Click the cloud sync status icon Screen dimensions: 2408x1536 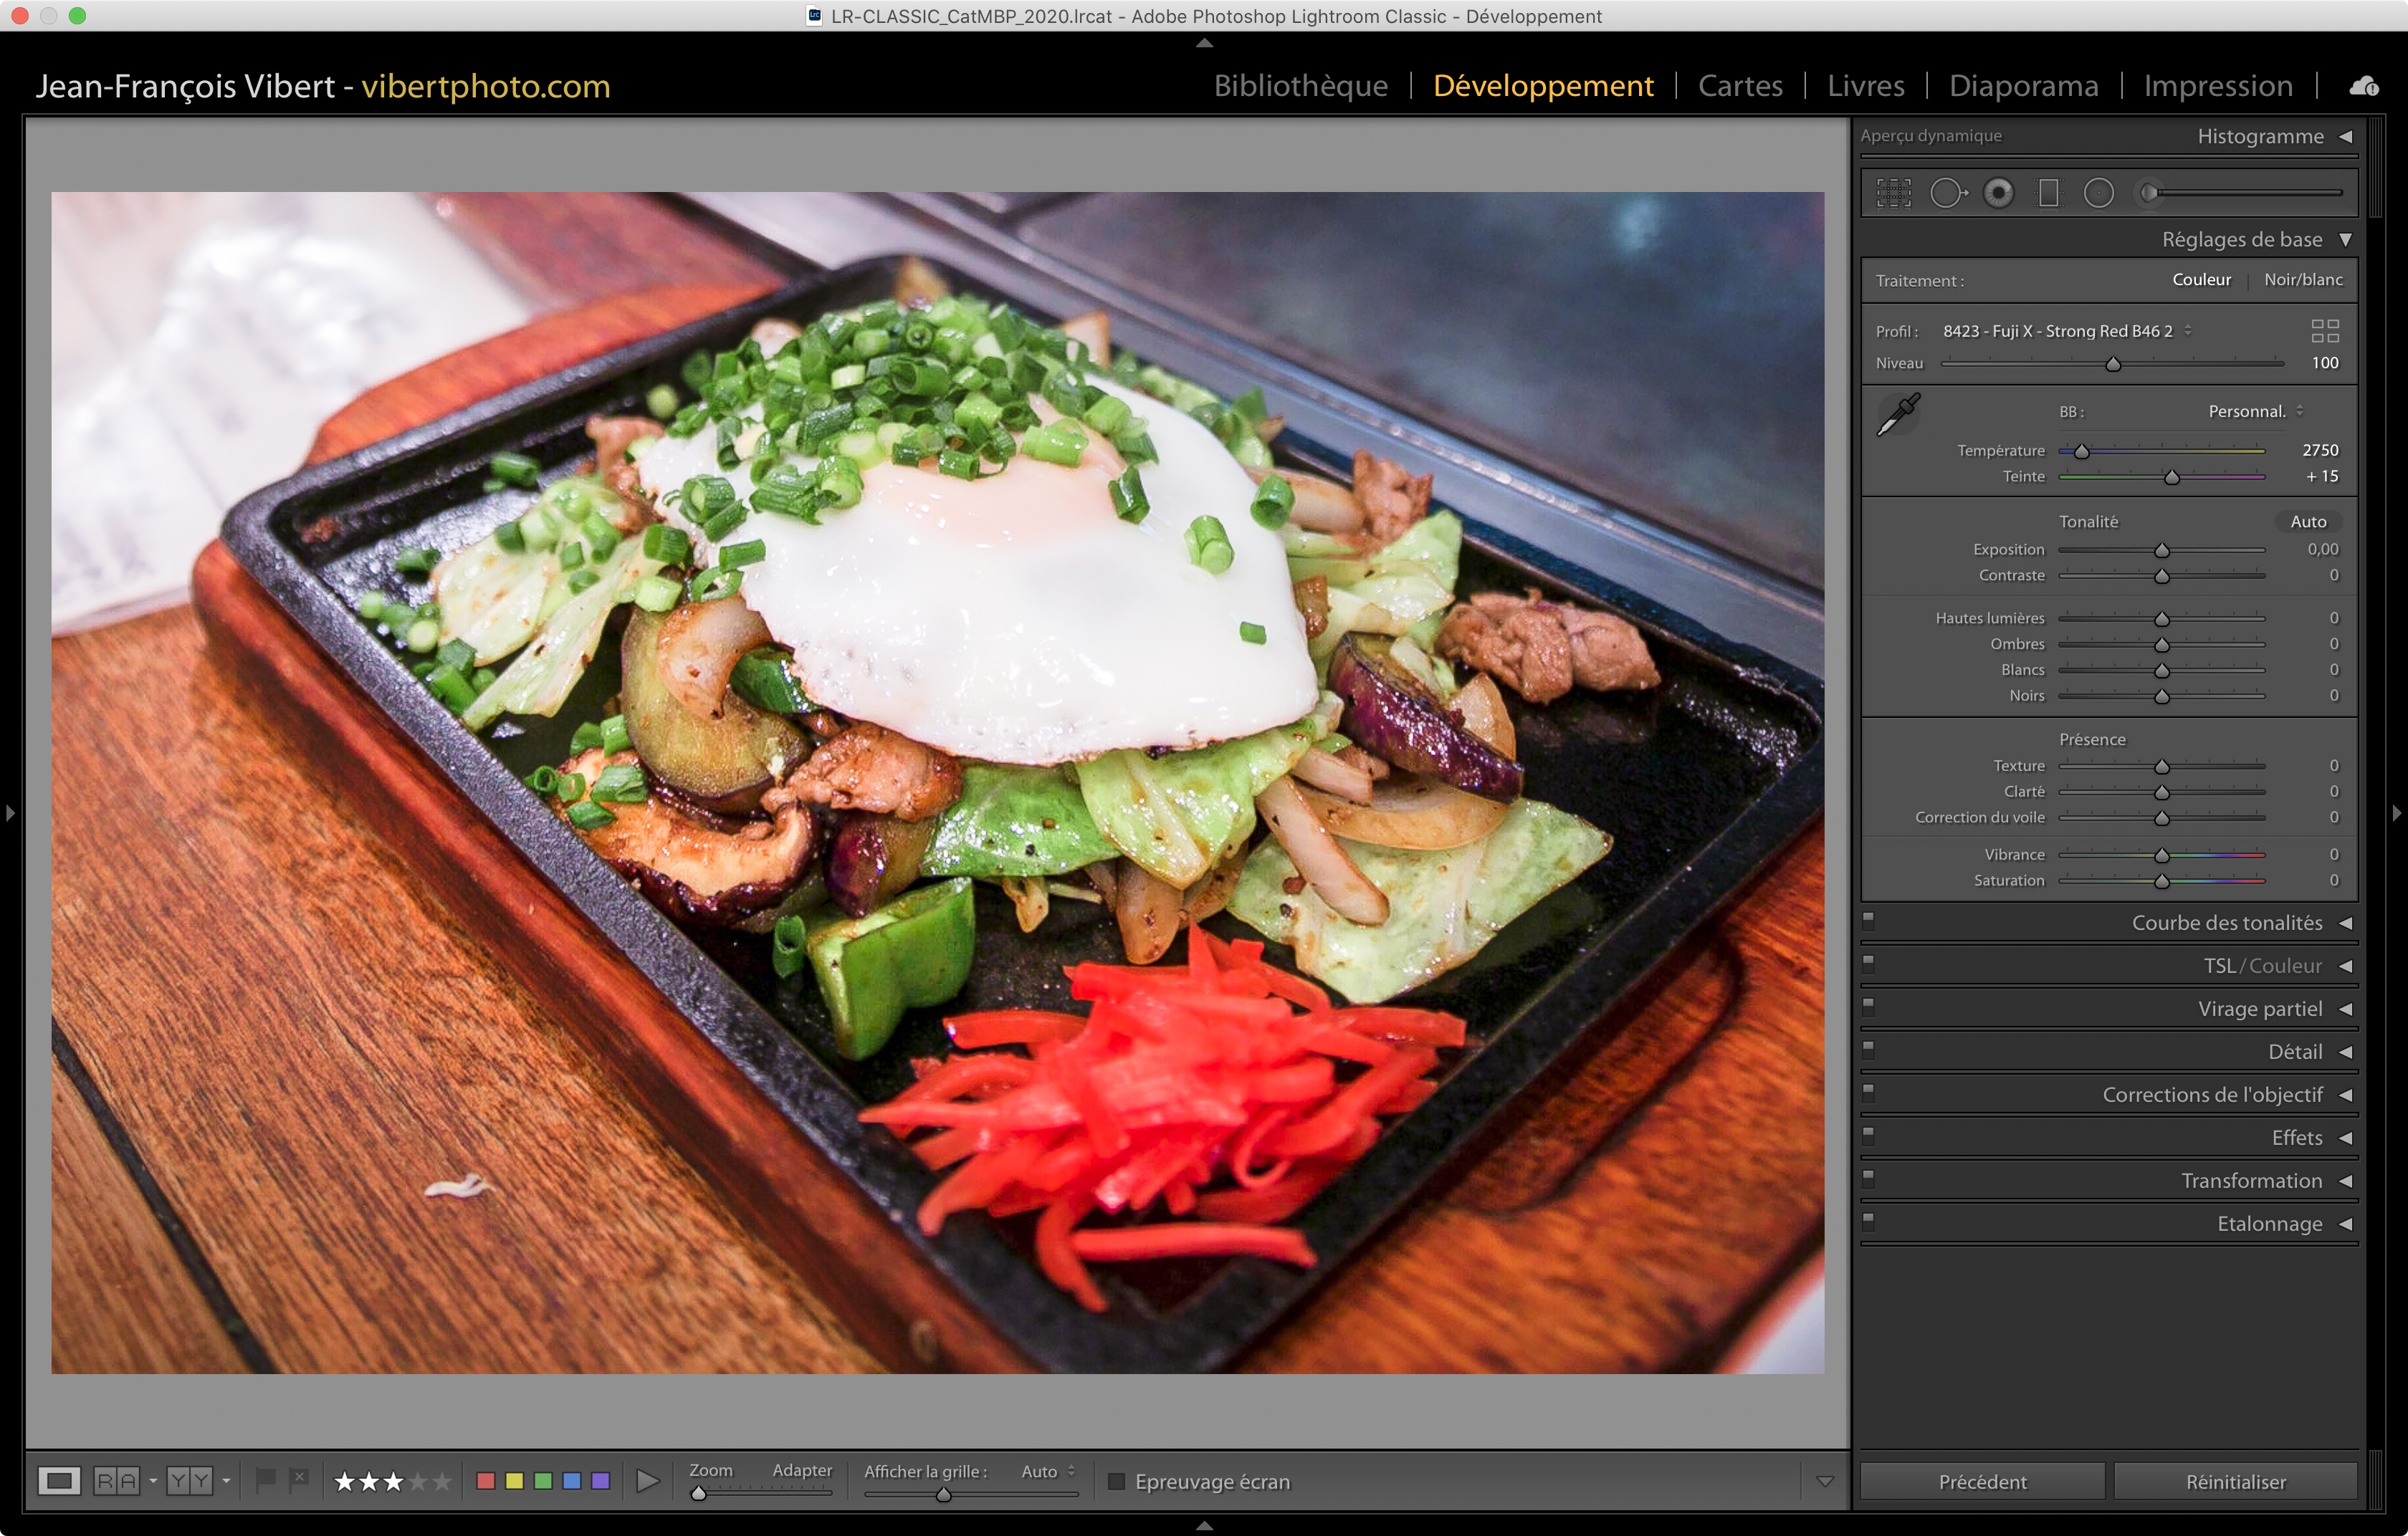click(x=2364, y=86)
